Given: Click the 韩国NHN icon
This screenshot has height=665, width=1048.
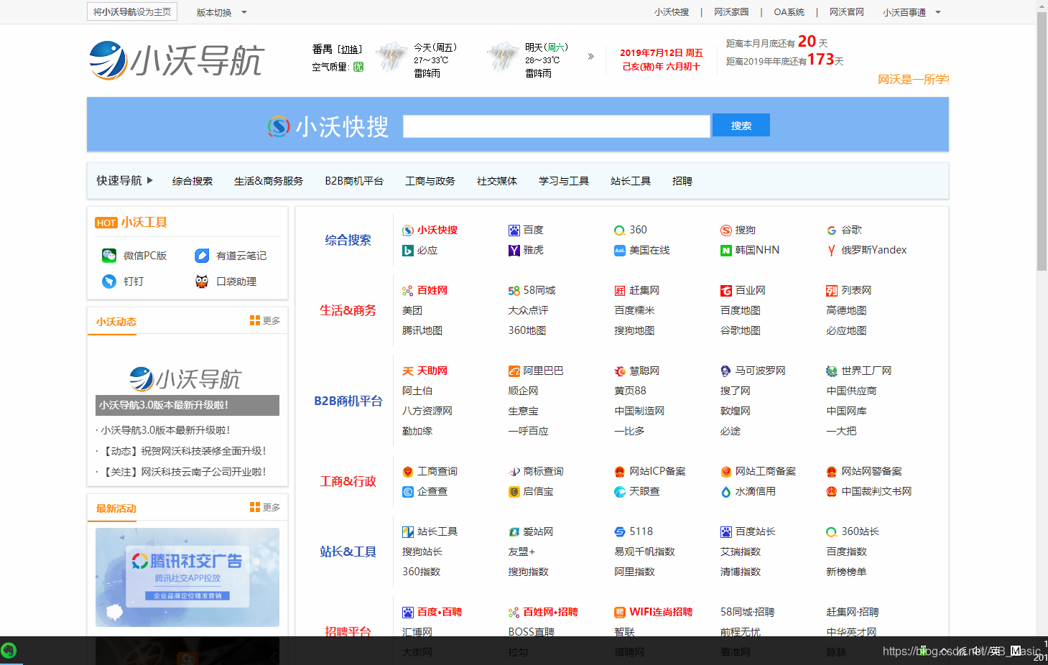Looking at the screenshot, I should click(x=726, y=251).
